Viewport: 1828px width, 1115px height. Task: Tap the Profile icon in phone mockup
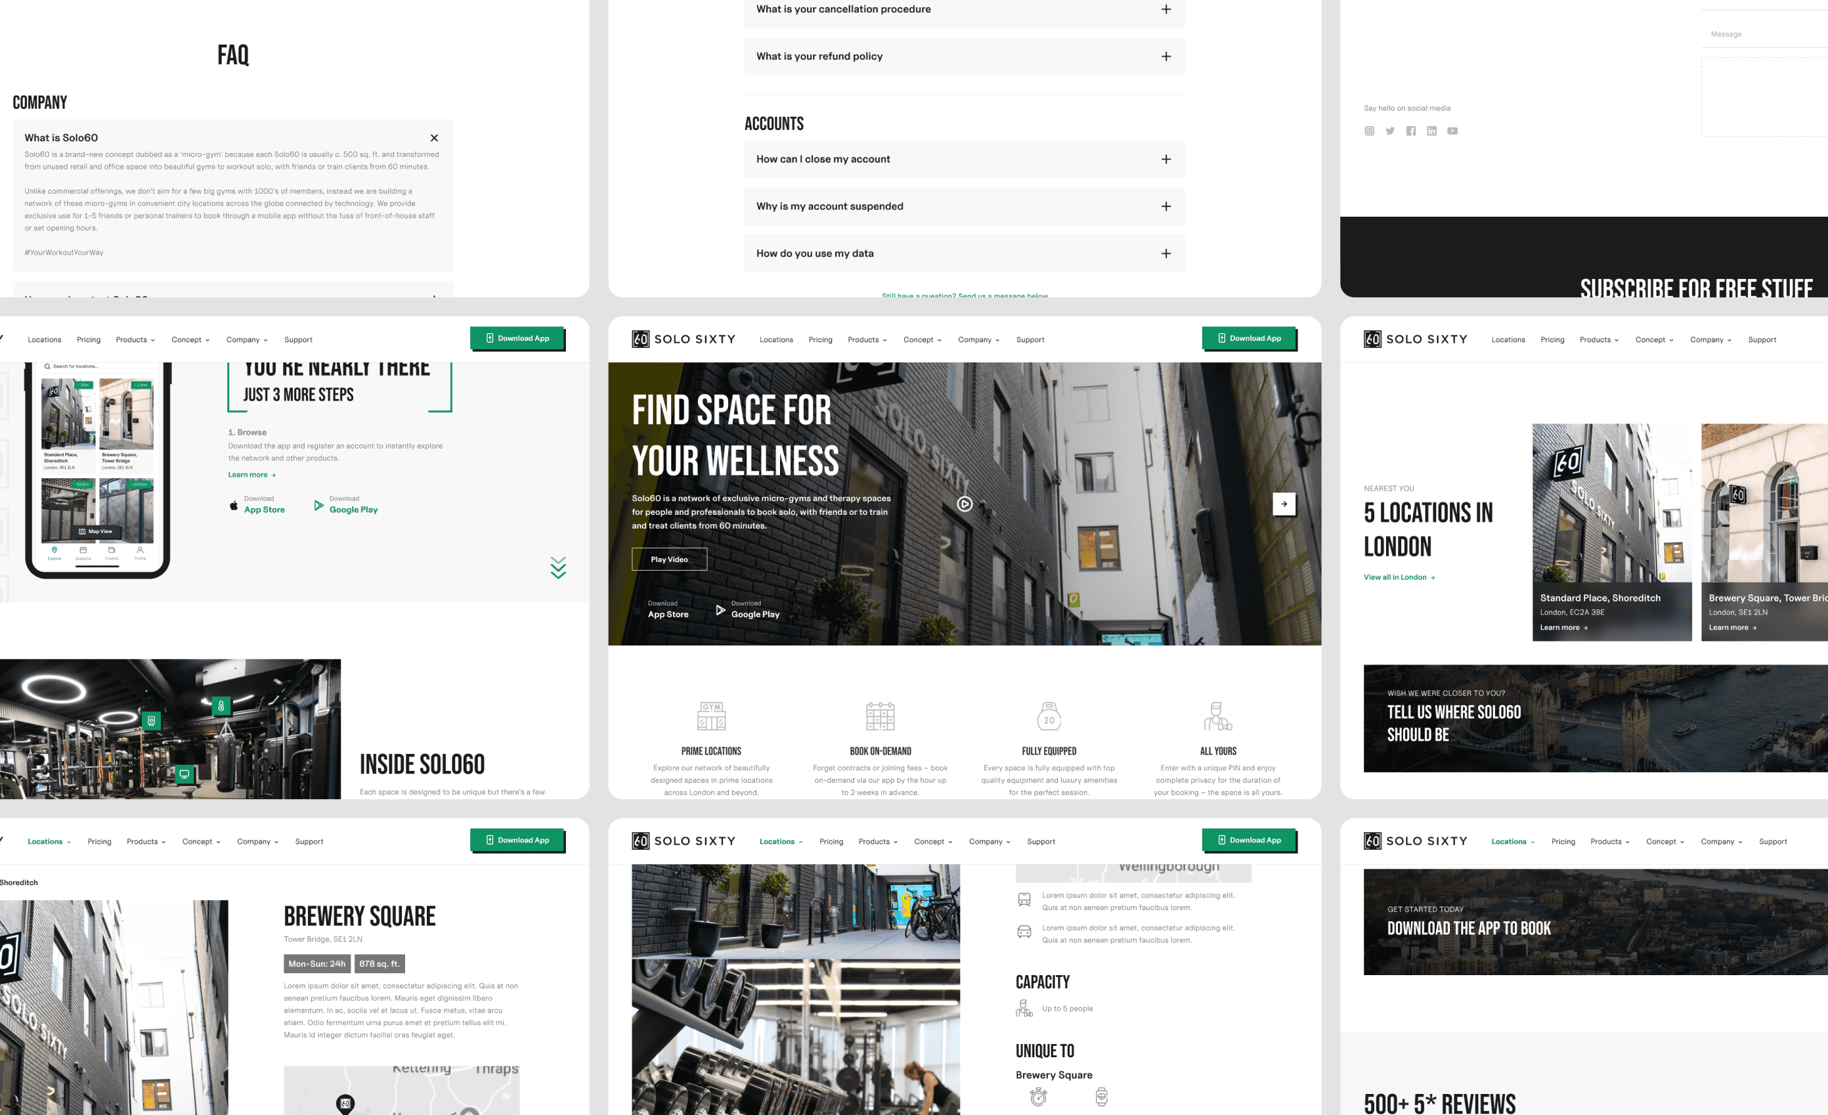click(139, 553)
